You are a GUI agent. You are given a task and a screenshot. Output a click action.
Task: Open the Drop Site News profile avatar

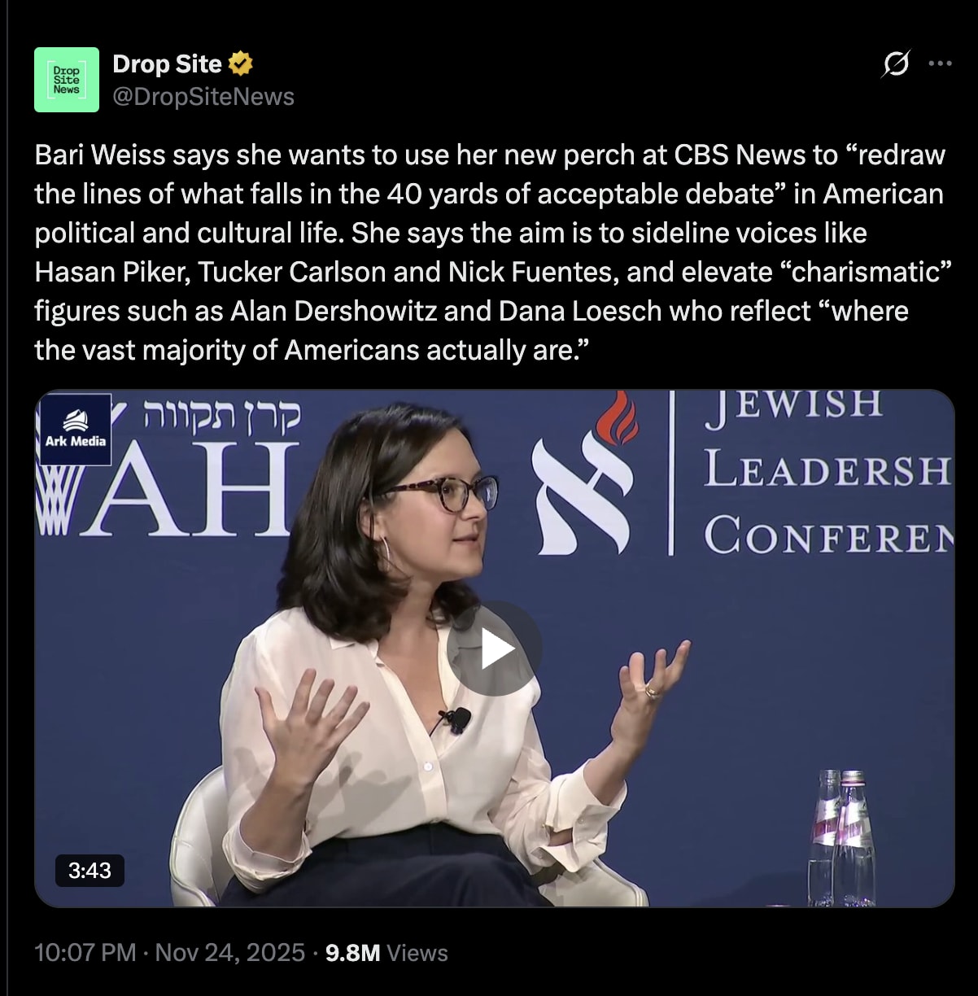point(67,80)
